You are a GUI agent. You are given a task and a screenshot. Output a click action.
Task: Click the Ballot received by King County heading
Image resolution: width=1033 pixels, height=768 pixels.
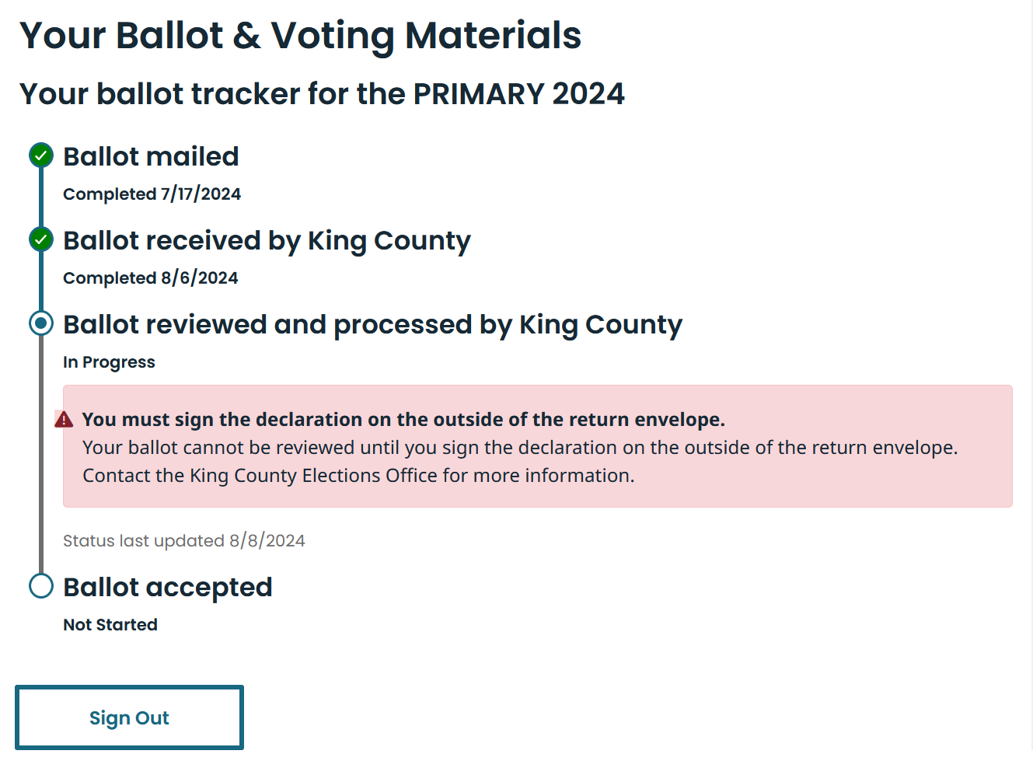[x=267, y=241]
